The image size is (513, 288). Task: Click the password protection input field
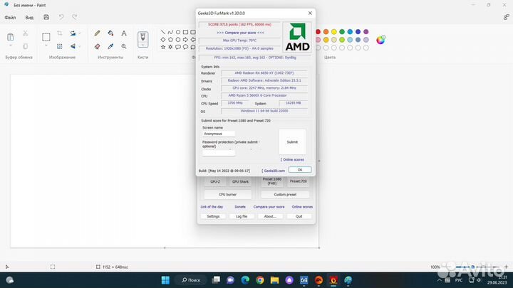coord(219,152)
